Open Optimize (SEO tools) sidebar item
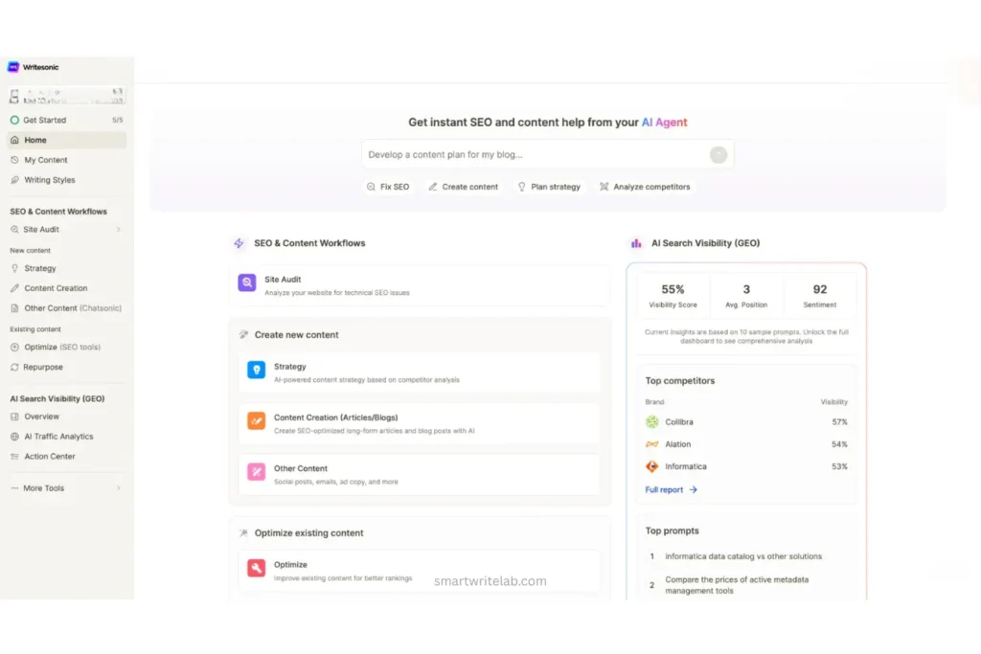This screenshot has width=981, height=654. tap(66, 347)
